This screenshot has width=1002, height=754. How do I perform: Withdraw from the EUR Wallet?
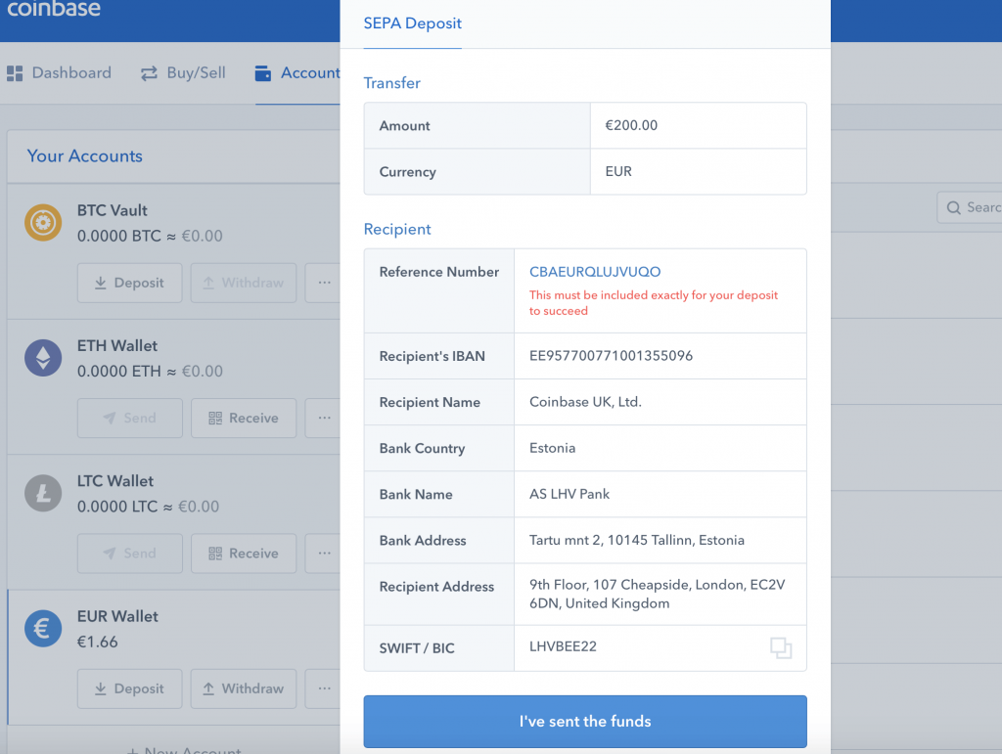click(244, 688)
